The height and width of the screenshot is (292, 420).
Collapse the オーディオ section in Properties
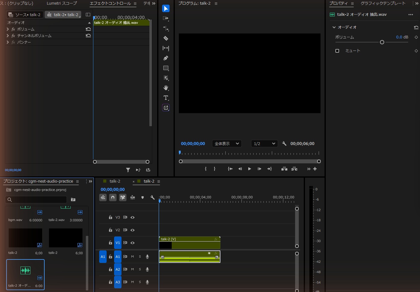[x=334, y=27]
